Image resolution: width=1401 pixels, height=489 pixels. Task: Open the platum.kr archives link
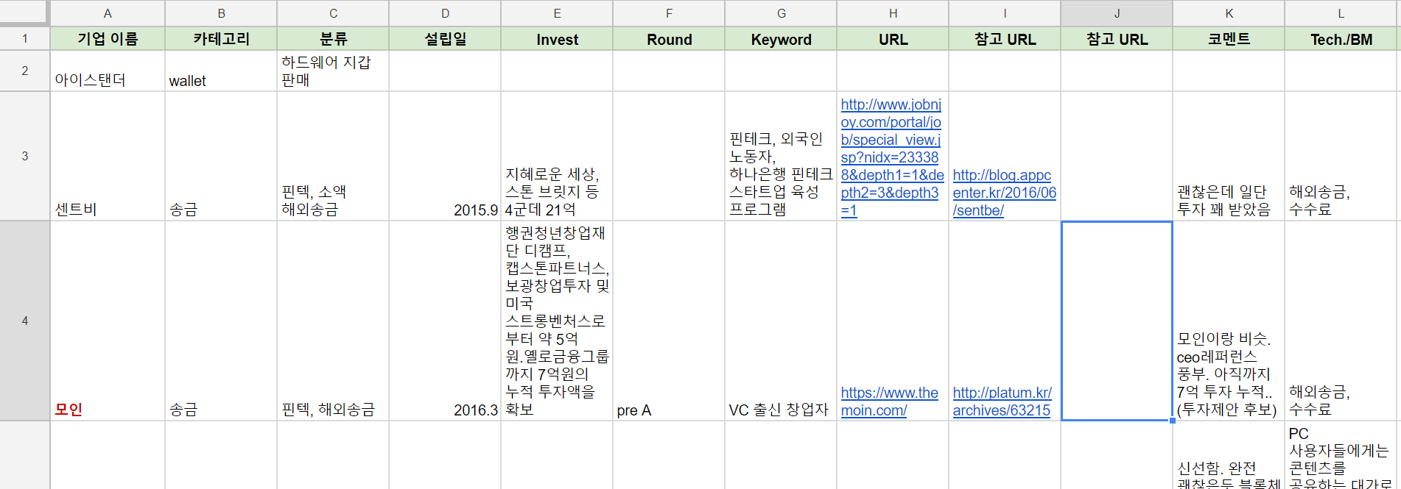point(1002,401)
